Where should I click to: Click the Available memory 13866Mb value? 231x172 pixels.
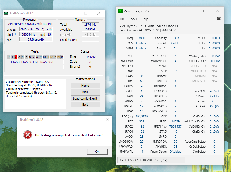[x=90, y=29]
